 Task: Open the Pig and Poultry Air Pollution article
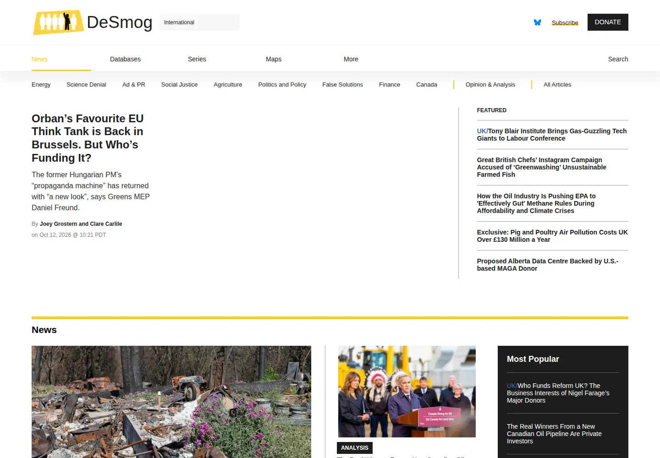tap(552, 236)
